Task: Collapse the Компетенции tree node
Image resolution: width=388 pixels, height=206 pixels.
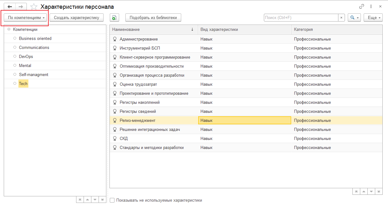Action: [x=9, y=30]
